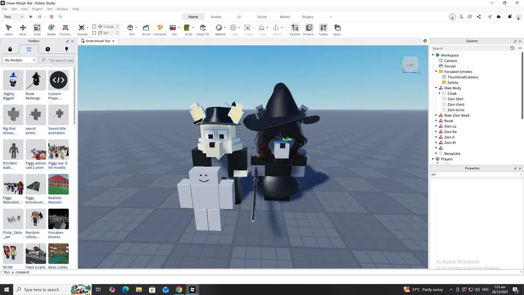Image resolution: width=524 pixels, height=295 pixels.
Task: Open the My Models dropdown in Toolbox
Action: pyautogui.click(x=20, y=60)
